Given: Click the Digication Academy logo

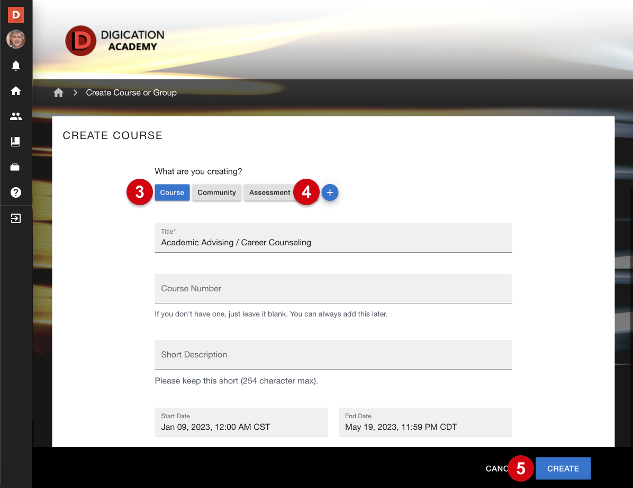Looking at the screenshot, I should 115,41.
